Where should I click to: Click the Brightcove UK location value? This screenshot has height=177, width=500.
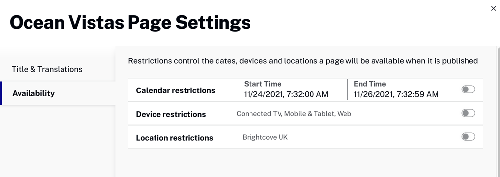pos(265,137)
